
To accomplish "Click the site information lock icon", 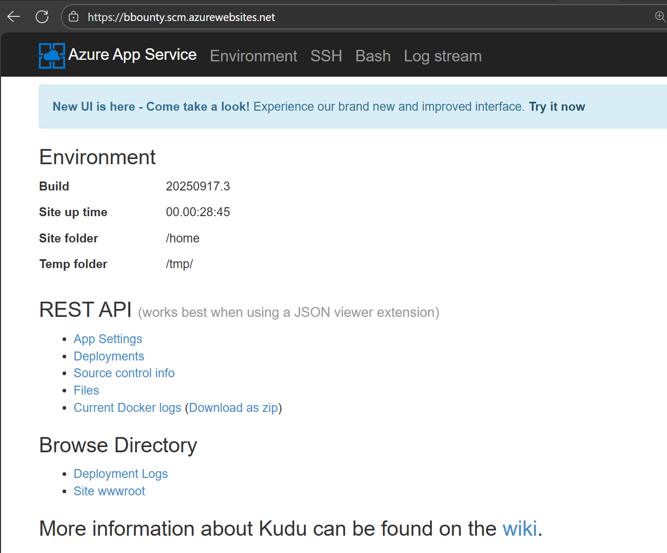I will click(x=74, y=17).
